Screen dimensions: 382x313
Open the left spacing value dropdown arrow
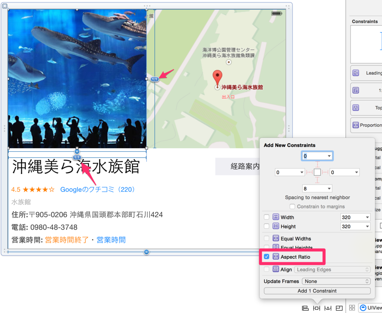[301, 172]
